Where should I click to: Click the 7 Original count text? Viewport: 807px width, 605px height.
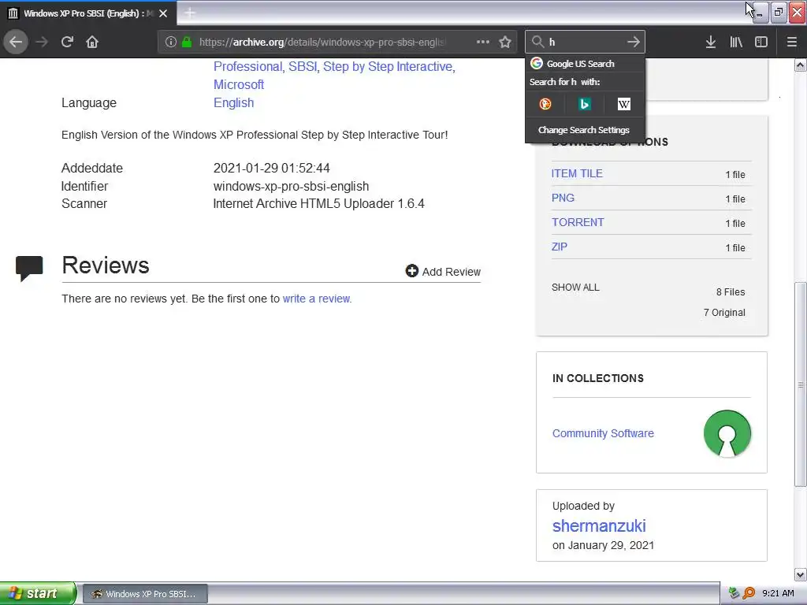[724, 312]
